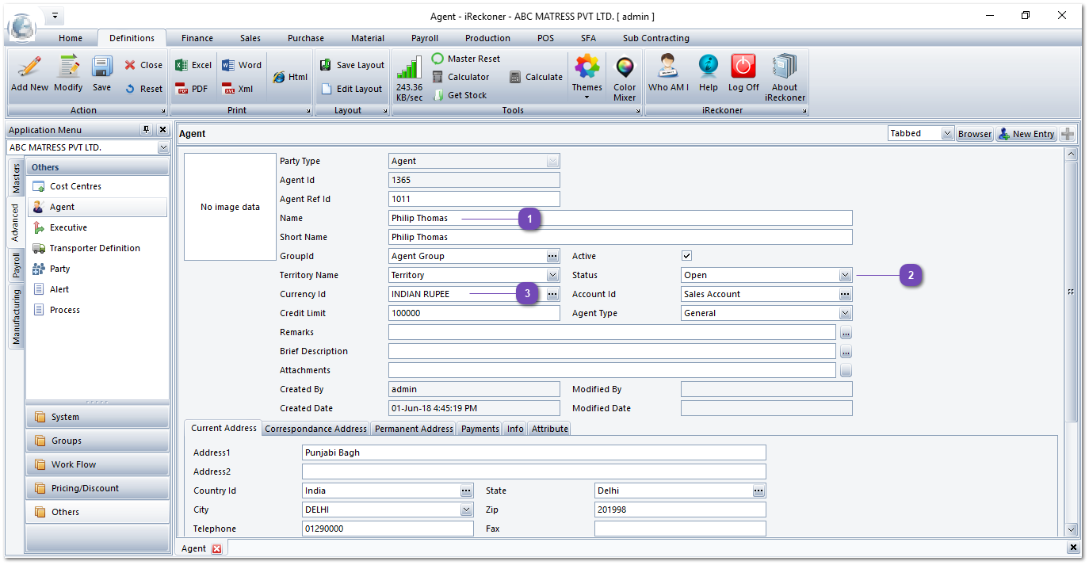Click the New Entry button
Image resolution: width=1089 pixels, height=565 pixels.
click(1026, 134)
